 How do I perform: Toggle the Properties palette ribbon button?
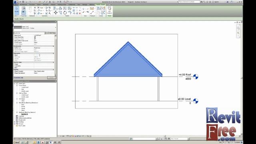[24, 12]
